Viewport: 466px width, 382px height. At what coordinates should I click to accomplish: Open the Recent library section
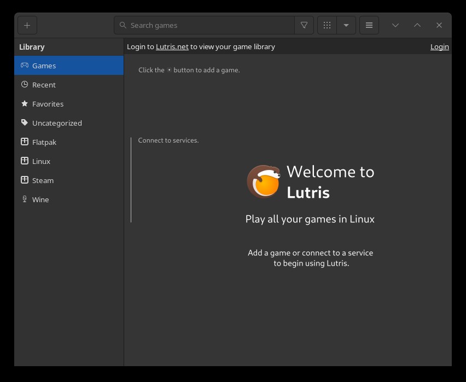(69, 85)
